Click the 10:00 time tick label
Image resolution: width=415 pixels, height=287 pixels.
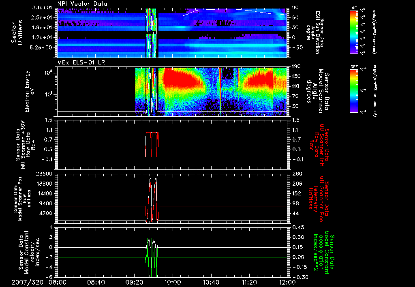(x=173, y=282)
